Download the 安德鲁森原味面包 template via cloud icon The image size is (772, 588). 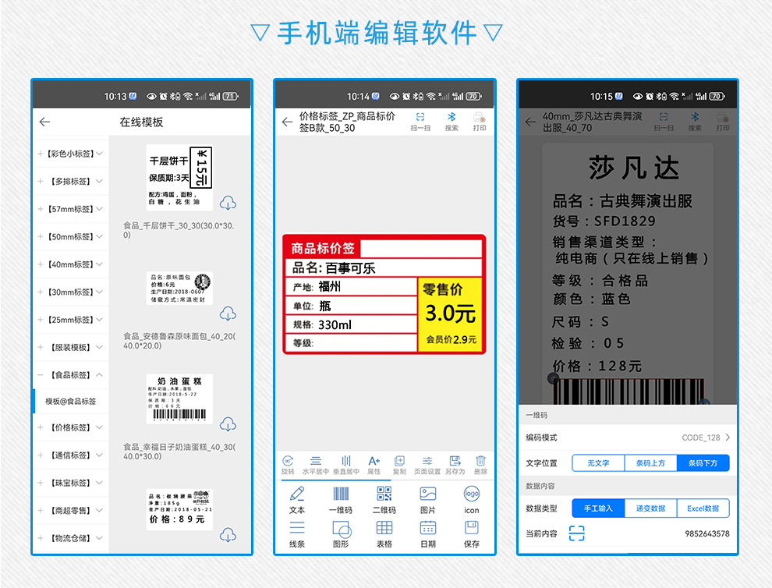tap(228, 313)
